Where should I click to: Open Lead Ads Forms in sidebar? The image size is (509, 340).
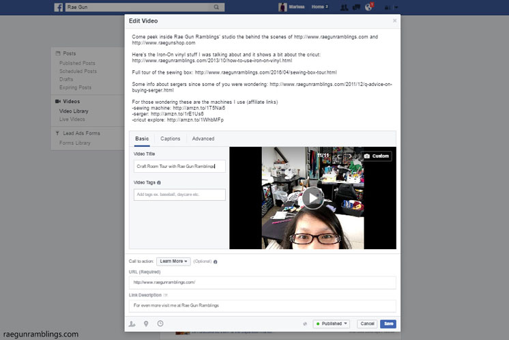pyautogui.click(x=81, y=133)
